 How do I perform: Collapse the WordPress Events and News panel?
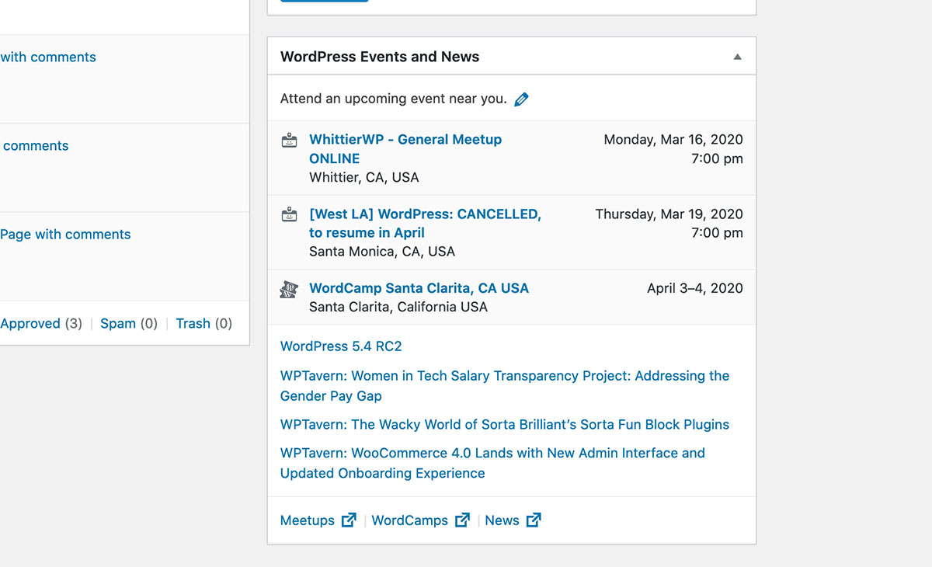(x=738, y=57)
